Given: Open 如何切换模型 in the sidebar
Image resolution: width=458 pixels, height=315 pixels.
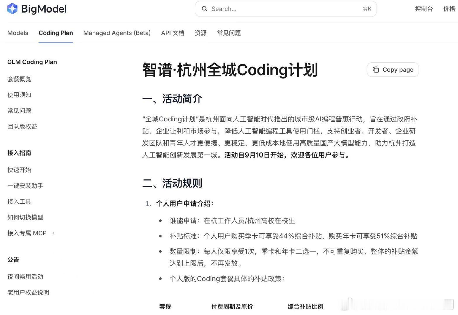Looking at the screenshot, I should pyautogui.click(x=25, y=217).
